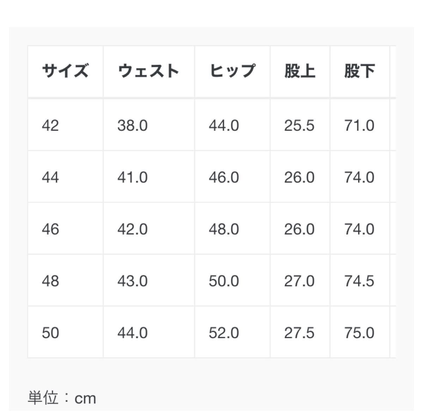Screen dimensions: 423x411
Task: Select the size 46 row label
Action: (50, 229)
